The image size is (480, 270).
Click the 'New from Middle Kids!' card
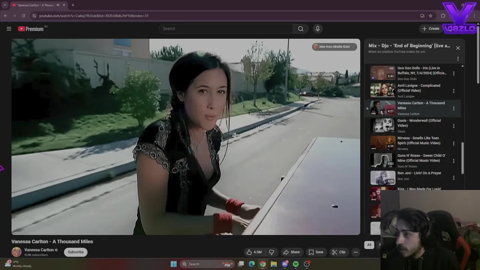pos(334,46)
